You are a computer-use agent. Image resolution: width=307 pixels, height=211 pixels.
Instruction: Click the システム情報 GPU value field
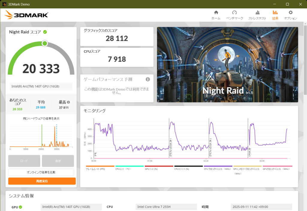tap(71, 207)
